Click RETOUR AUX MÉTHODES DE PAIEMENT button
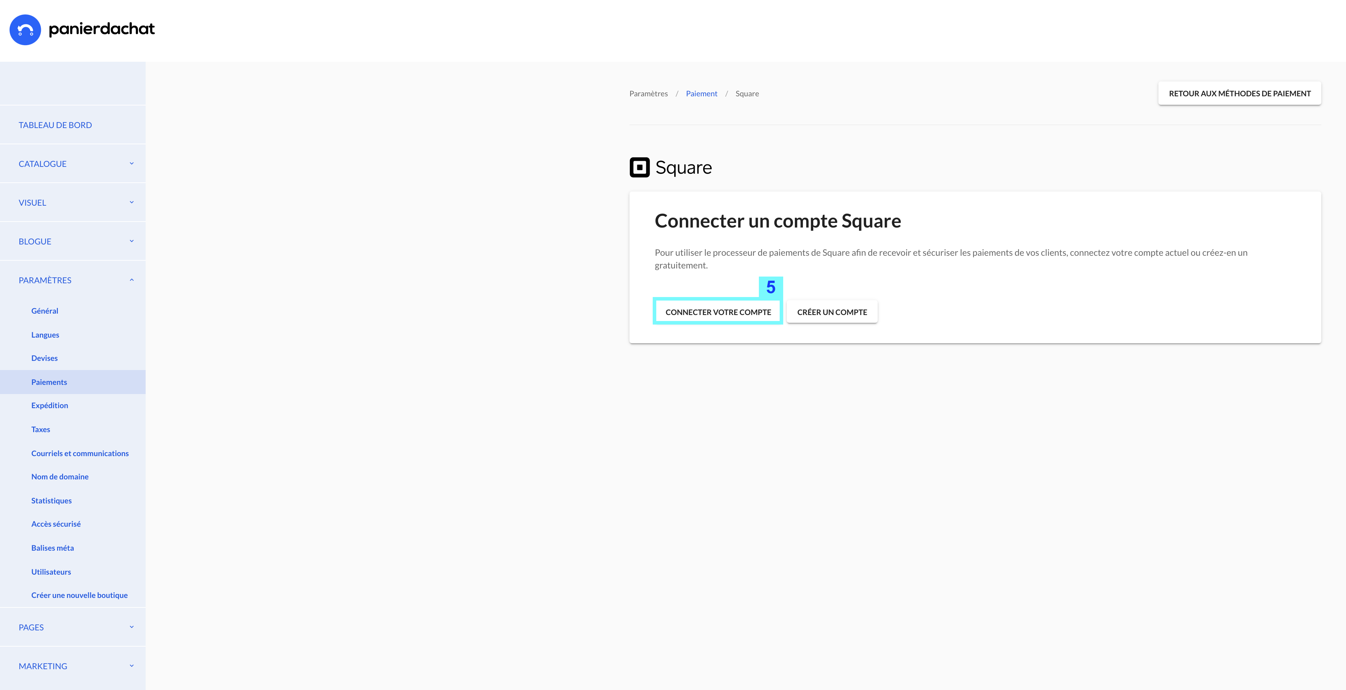This screenshot has height=690, width=1346. 1240,93
